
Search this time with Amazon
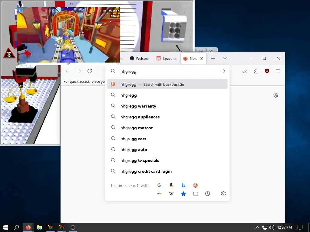pos(171,185)
